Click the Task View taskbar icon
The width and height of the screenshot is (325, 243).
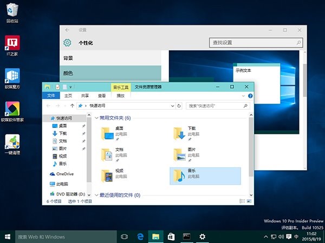pos(124,237)
